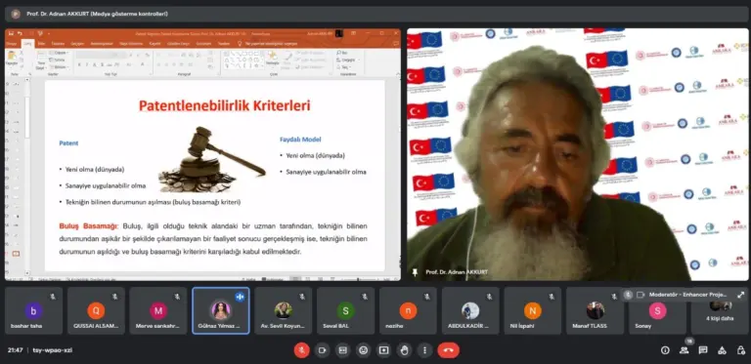Open the Değiştir replace dropdown
The image size is (751, 364).
348,60
